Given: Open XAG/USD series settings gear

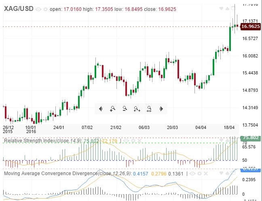Looking at the screenshot, I should pyautogui.click(x=44, y=9).
